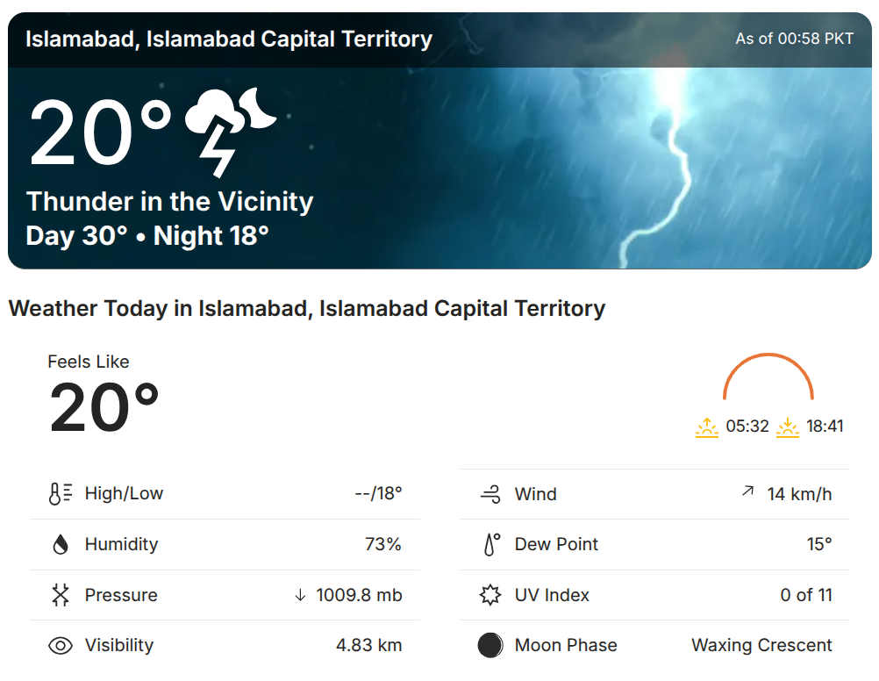Click the pressure falling arrow

tap(300, 596)
